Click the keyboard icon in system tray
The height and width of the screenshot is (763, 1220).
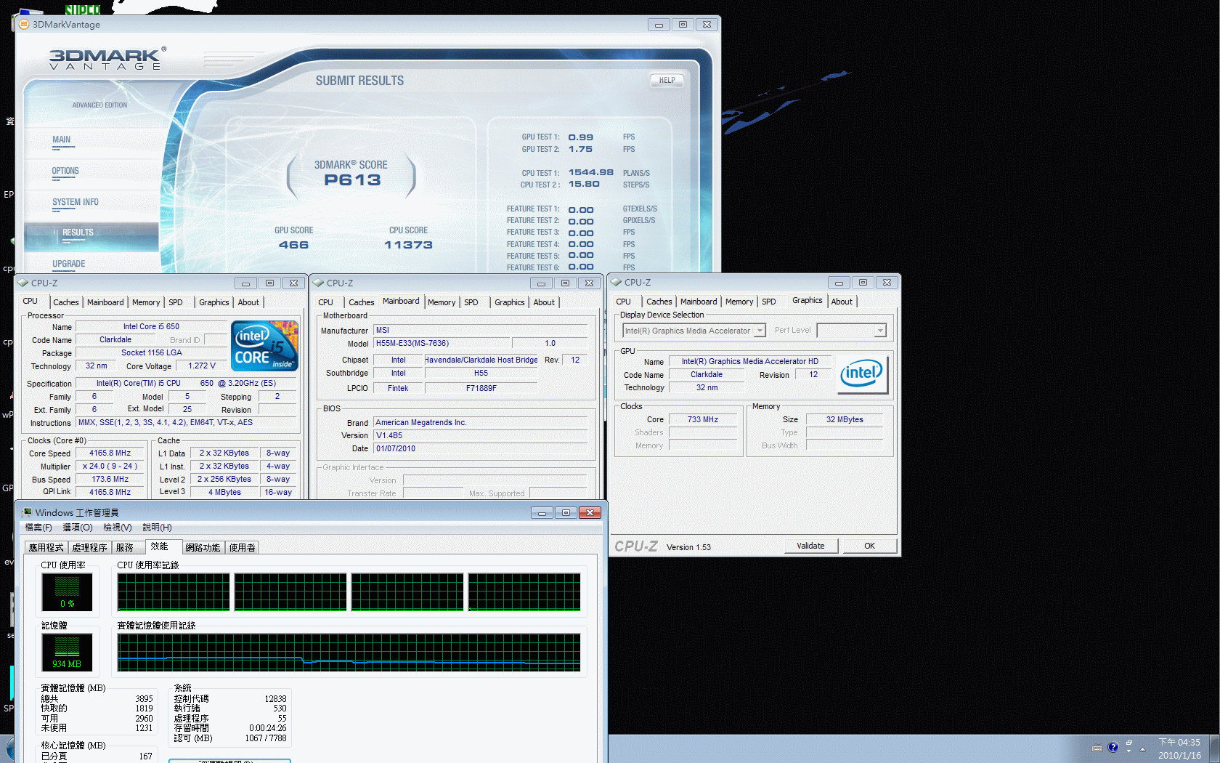[x=1097, y=748]
